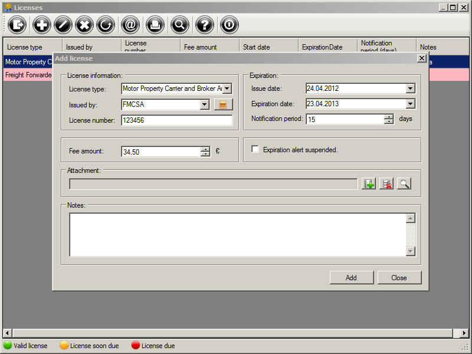Click the view attachment magnifier icon
The height and width of the screenshot is (354, 472).
tap(404, 183)
